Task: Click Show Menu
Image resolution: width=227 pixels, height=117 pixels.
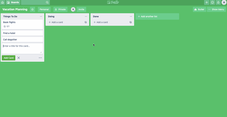Action: point(216,9)
